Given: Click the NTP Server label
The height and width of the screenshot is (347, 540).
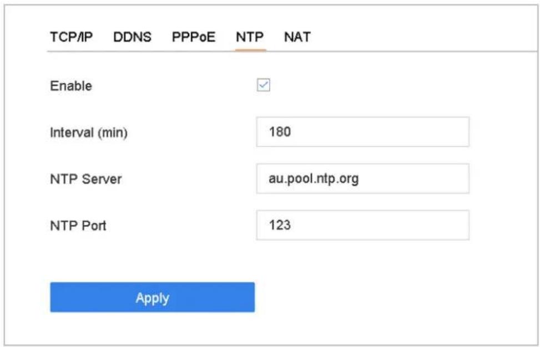Looking at the screenshot, I should coord(86,179).
